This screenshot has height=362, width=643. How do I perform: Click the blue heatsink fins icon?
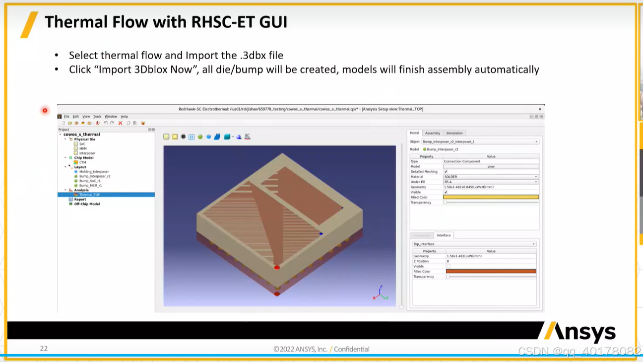(217, 137)
